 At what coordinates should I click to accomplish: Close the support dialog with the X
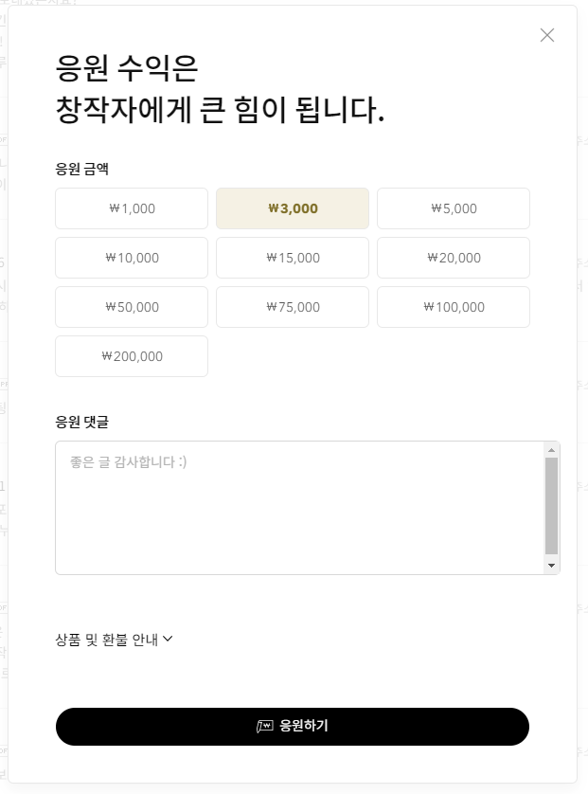pyautogui.click(x=547, y=35)
